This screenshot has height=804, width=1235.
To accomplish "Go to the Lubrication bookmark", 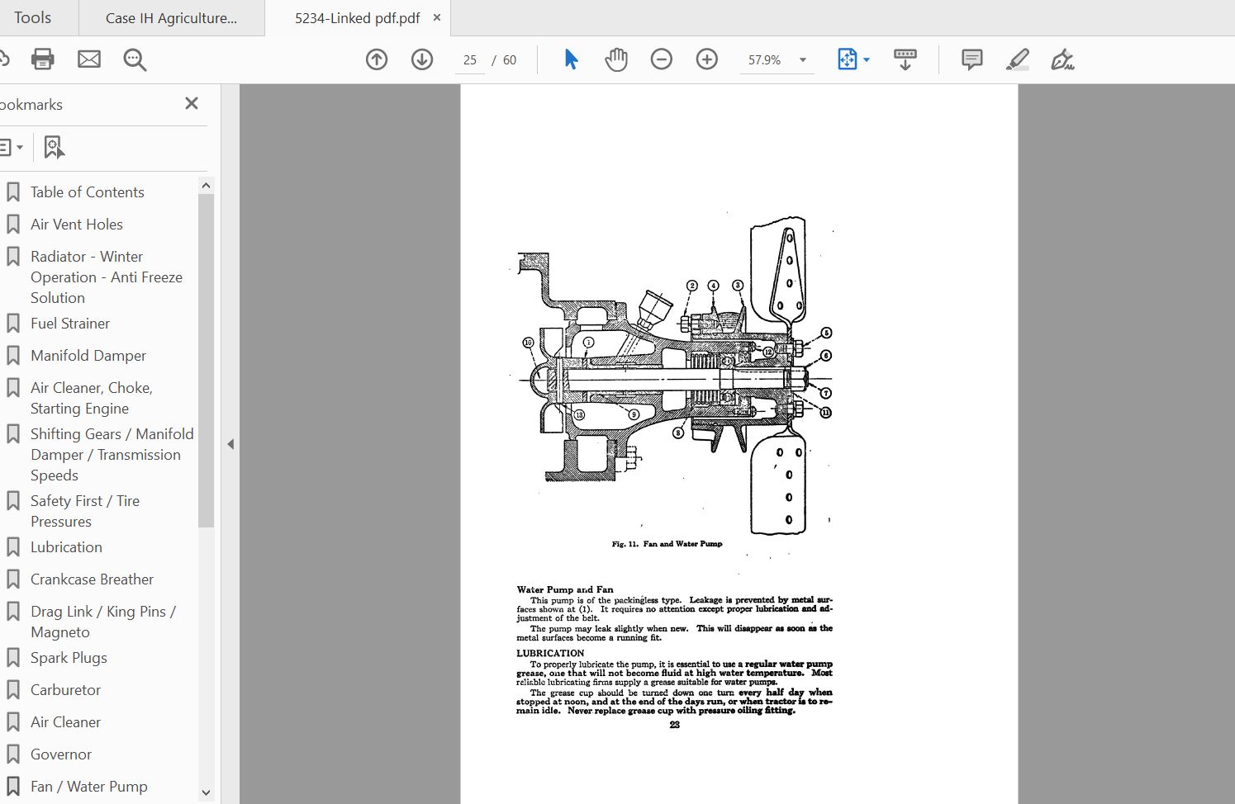I will 66,546.
